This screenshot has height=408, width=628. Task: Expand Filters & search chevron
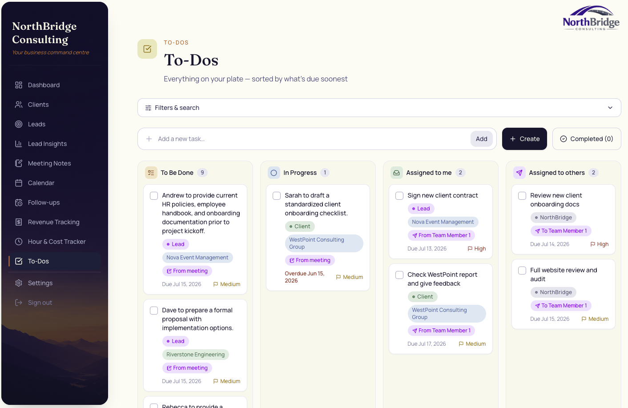click(610, 108)
